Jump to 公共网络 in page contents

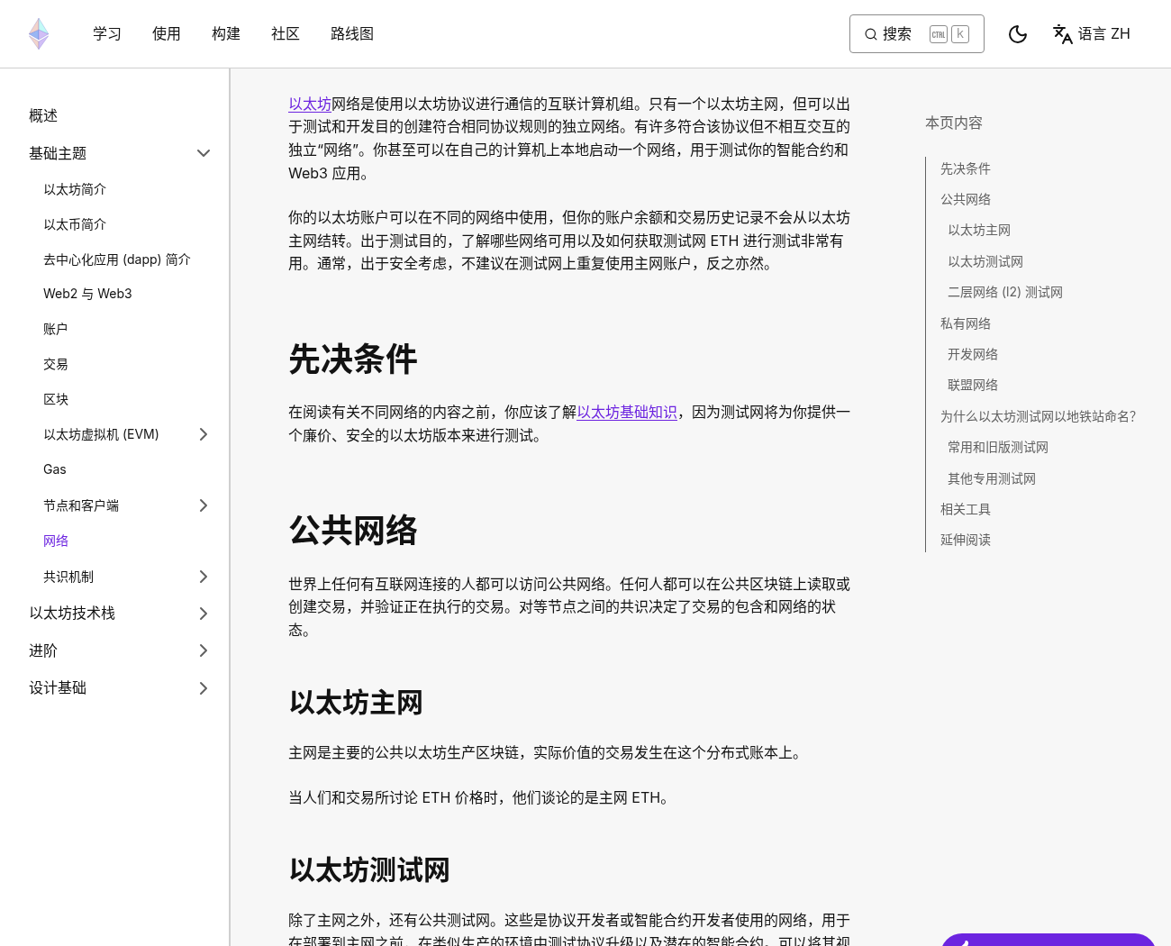(x=966, y=199)
